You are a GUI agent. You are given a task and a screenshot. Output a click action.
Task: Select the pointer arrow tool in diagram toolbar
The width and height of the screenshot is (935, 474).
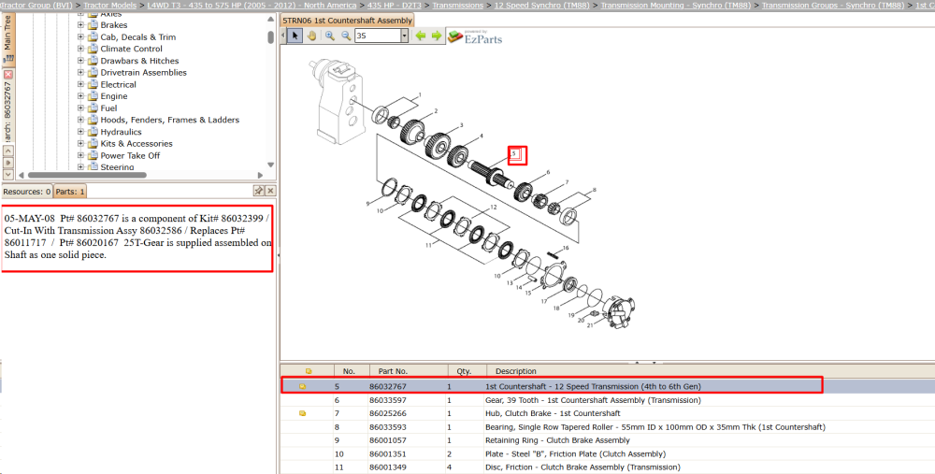click(295, 36)
